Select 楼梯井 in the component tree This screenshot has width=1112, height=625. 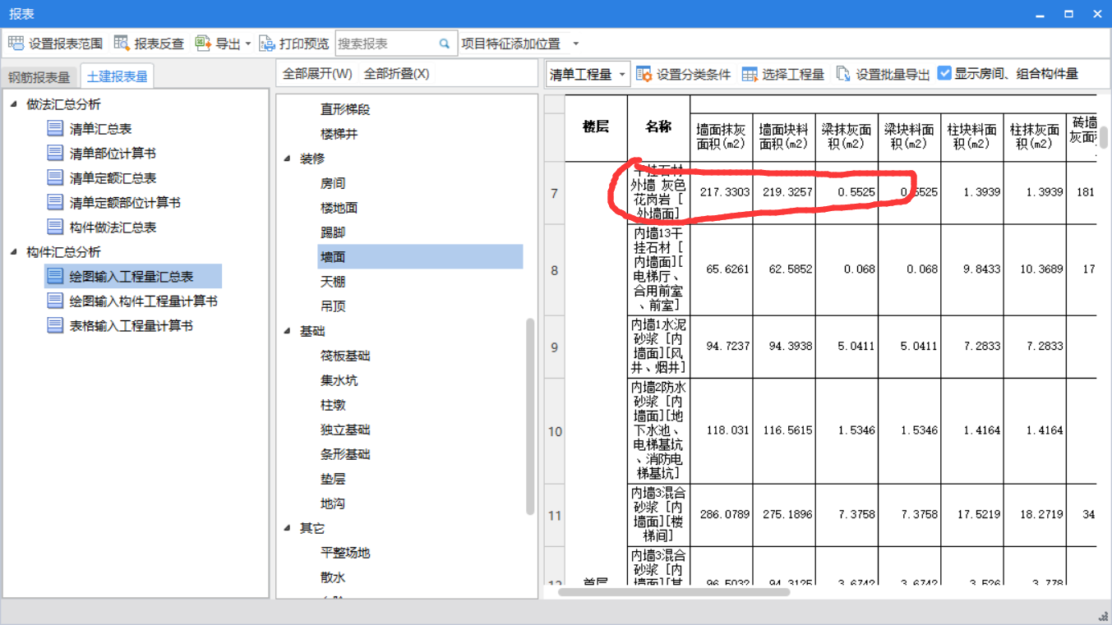pos(339,134)
